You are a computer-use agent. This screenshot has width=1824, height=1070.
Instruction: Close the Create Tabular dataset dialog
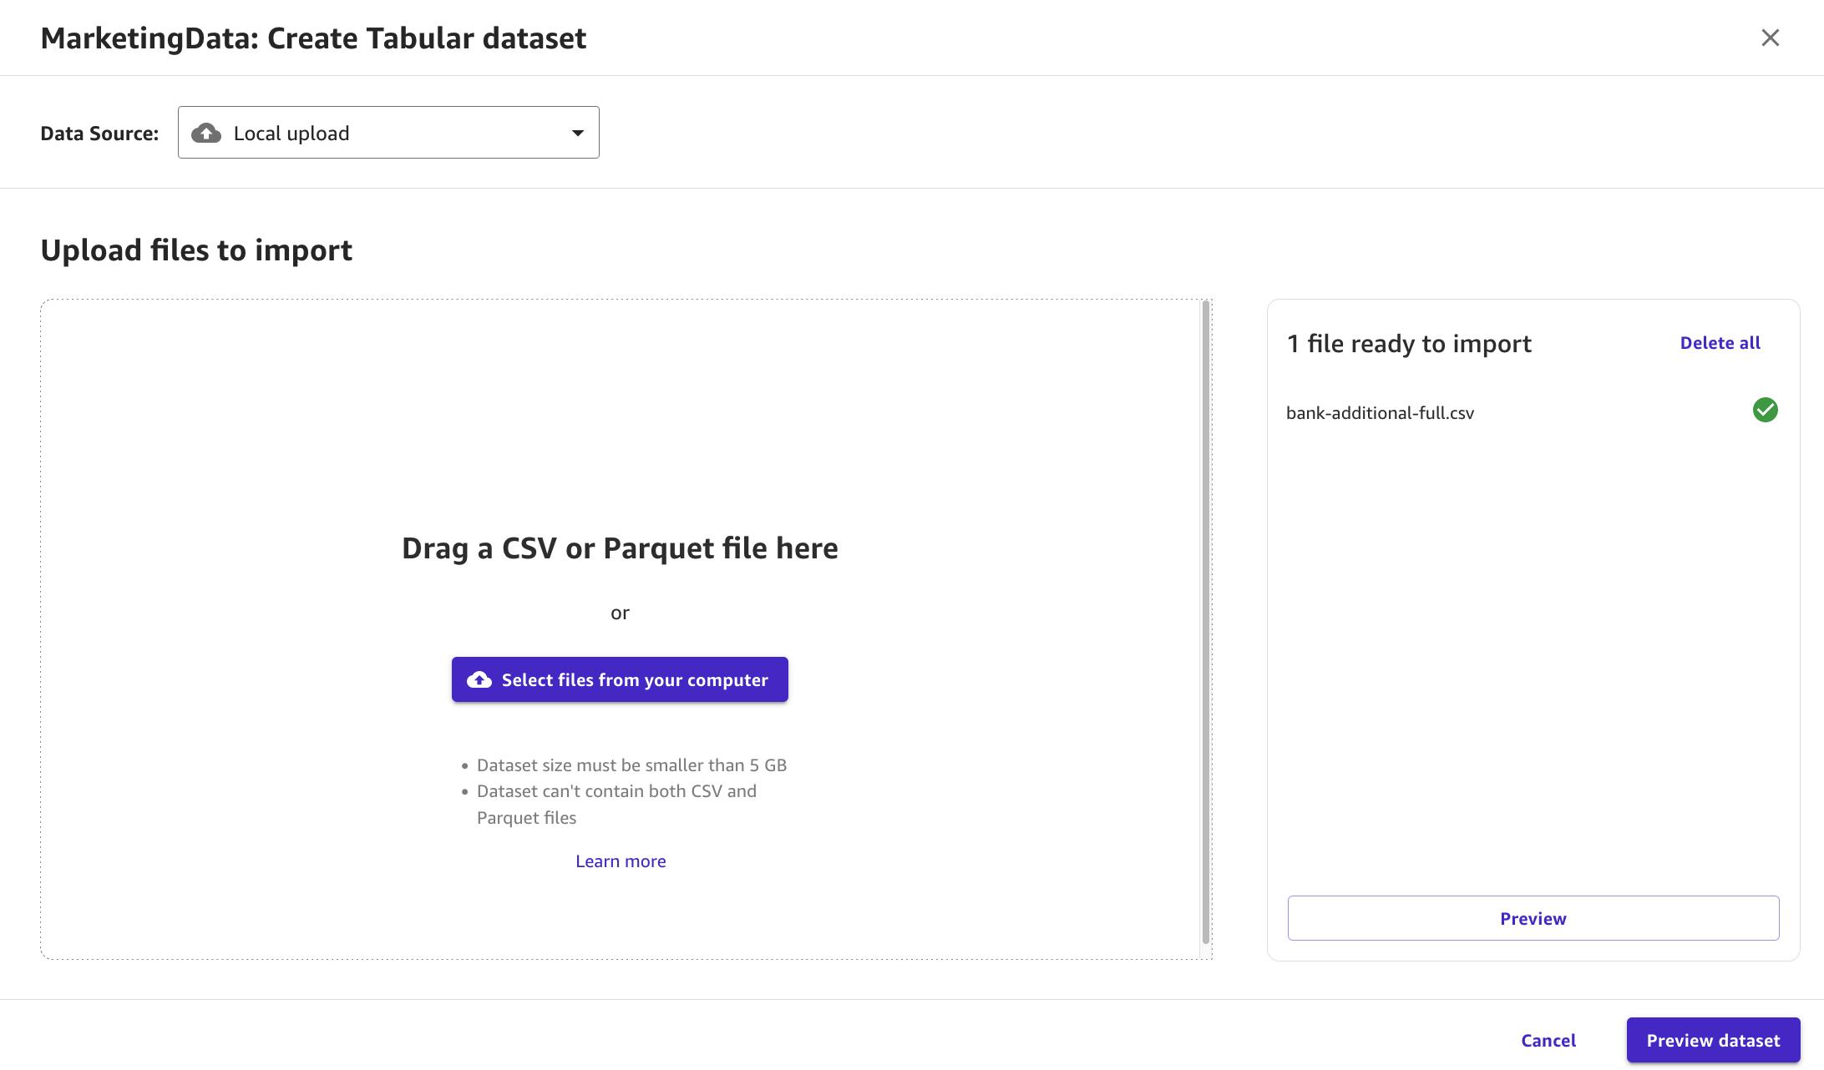click(x=1770, y=38)
